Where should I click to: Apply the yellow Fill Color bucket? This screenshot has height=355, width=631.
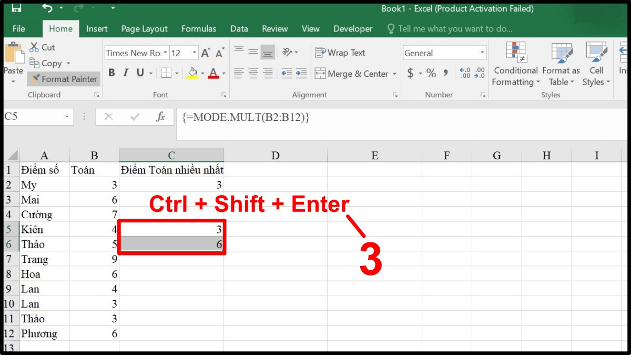tap(193, 73)
